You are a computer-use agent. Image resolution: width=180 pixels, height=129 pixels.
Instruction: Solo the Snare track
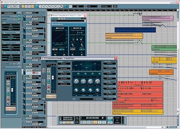pyautogui.click(x=30, y=88)
